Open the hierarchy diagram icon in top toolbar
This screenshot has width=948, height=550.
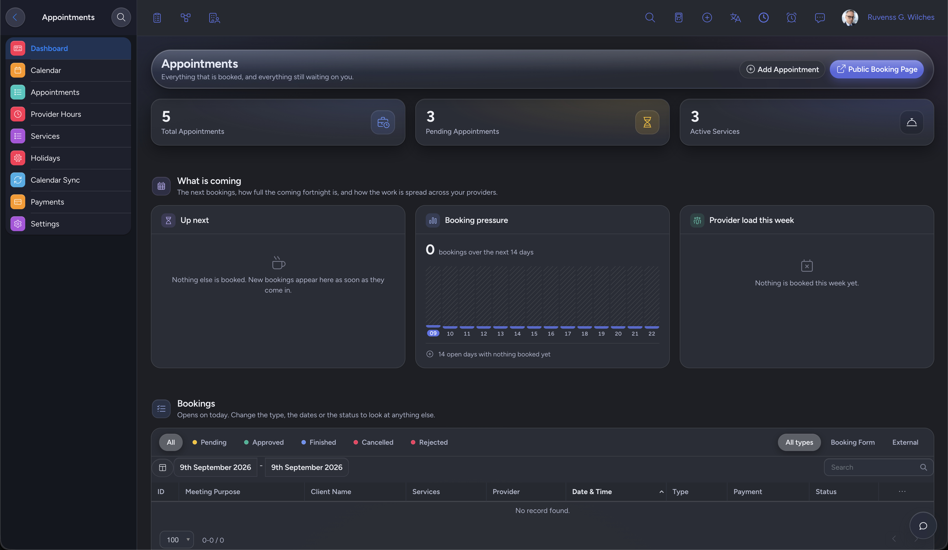[x=185, y=18]
